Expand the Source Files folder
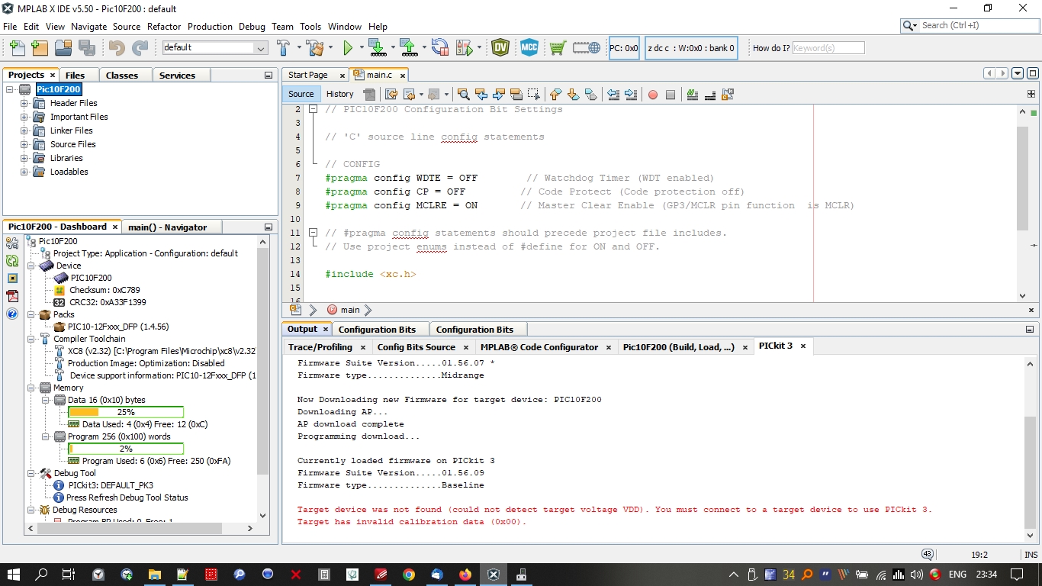Viewport: 1042px width, 586px height. click(x=24, y=144)
